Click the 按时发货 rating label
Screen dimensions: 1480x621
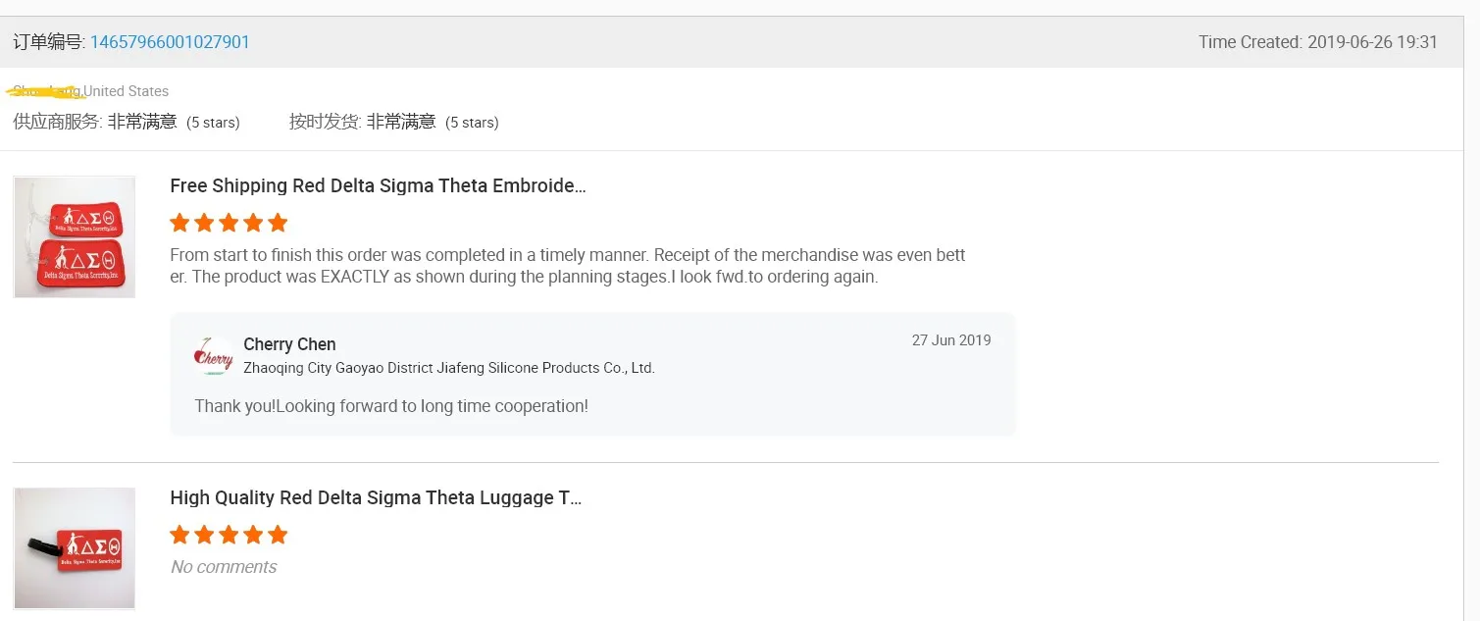point(326,122)
